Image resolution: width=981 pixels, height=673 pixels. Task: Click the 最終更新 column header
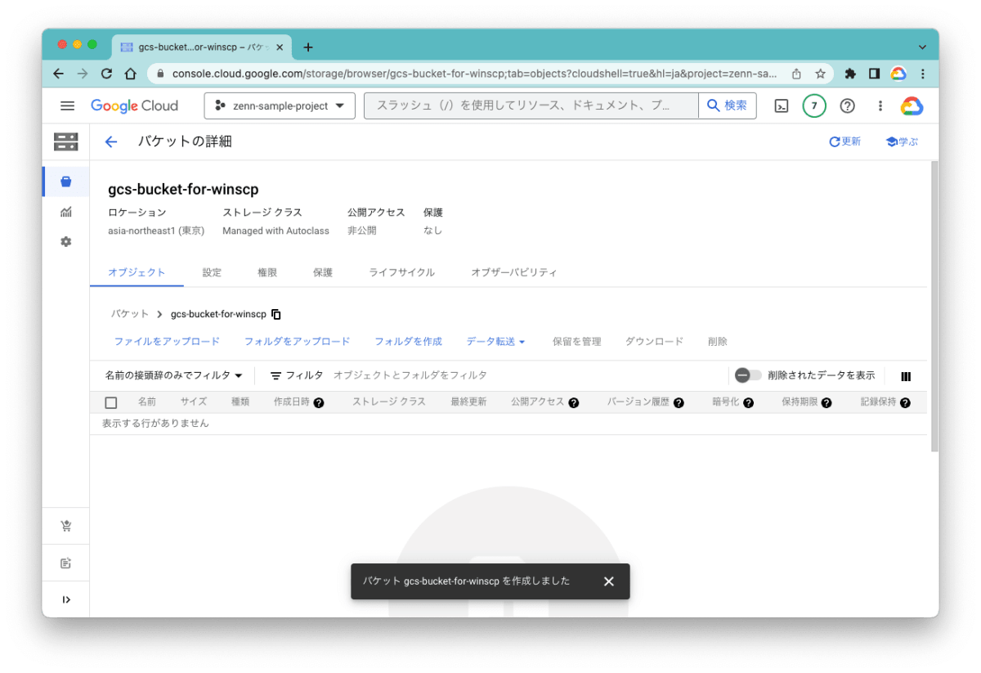[x=468, y=402]
